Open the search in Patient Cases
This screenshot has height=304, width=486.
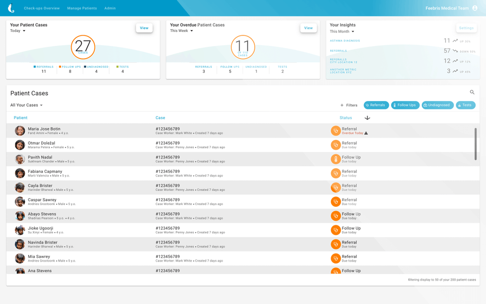[x=472, y=92]
